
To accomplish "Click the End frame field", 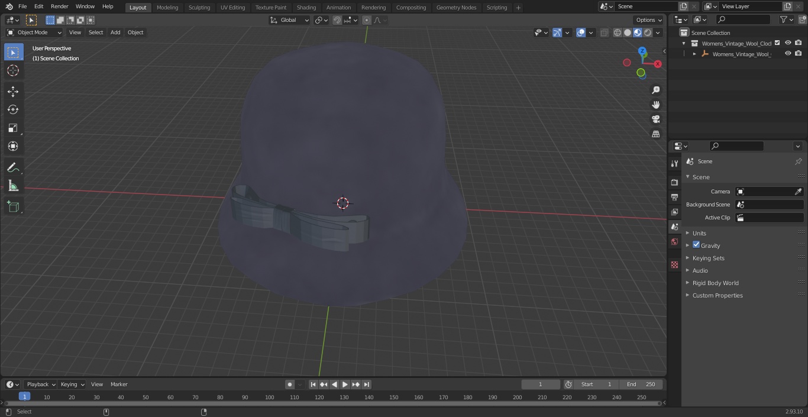I will [641, 384].
